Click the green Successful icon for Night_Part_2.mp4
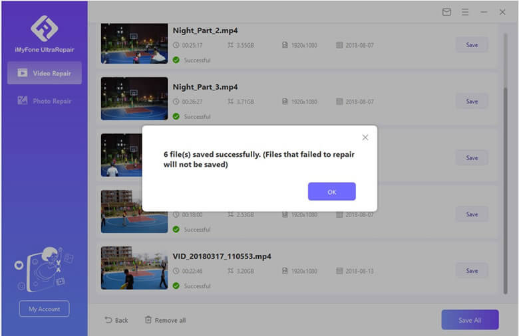The height and width of the screenshot is (336, 519). coord(176,60)
